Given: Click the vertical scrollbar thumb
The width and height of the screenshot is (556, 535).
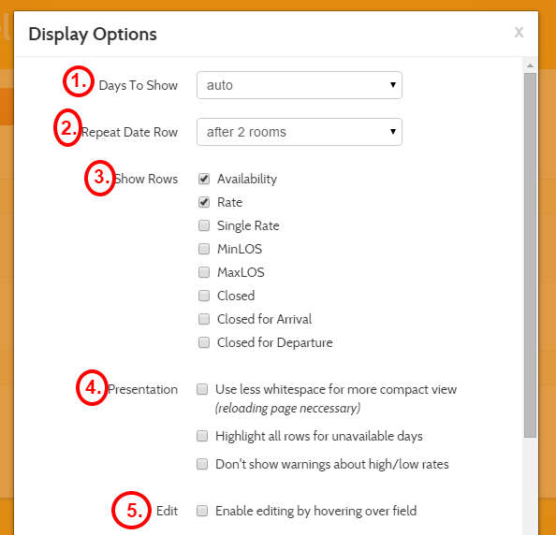Looking at the screenshot, I should (x=530, y=255).
